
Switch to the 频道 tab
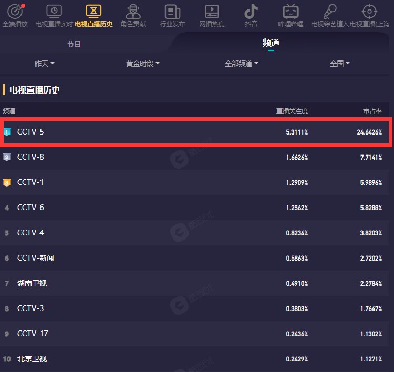coord(271,43)
